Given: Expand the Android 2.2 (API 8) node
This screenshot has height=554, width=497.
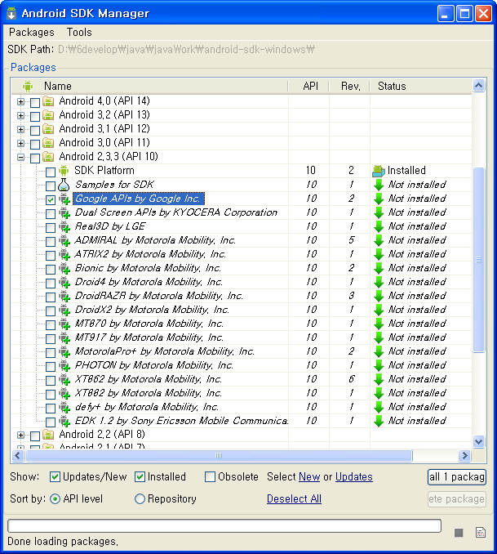Looking at the screenshot, I should point(21,436).
